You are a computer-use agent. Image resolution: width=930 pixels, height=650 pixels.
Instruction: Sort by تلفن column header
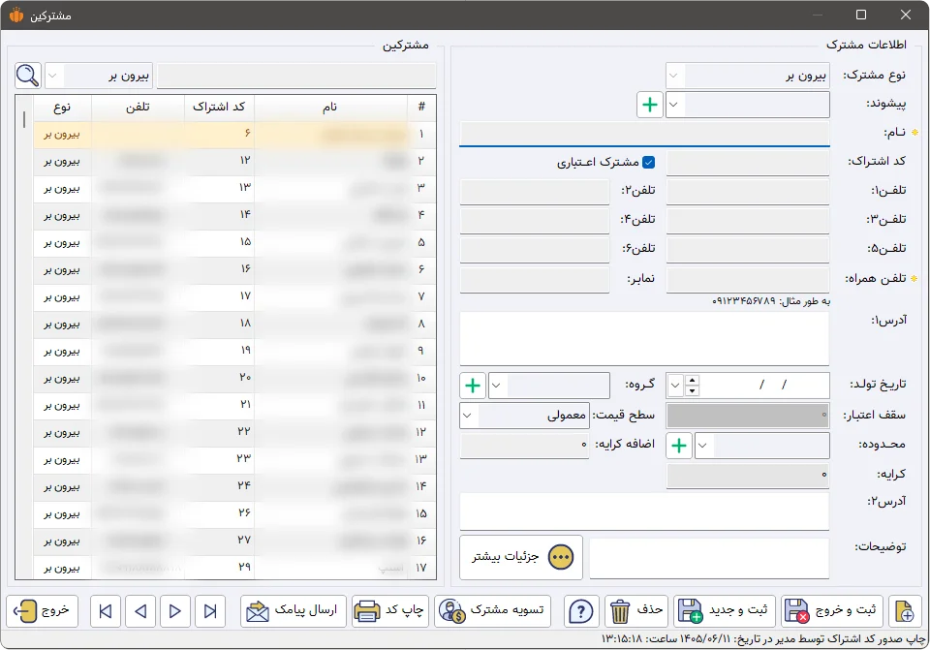pyautogui.click(x=138, y=107)
